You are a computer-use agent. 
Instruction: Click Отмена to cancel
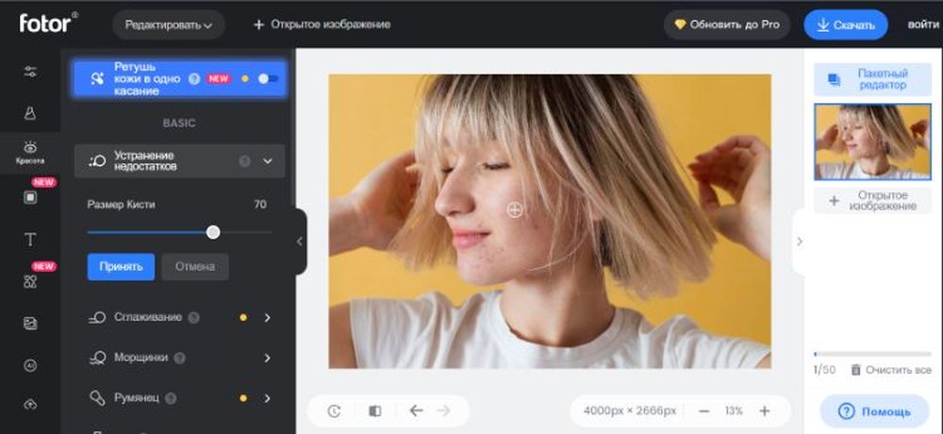pyautogui.click(x=195, y=267)
